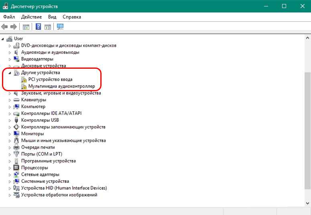This screenshot has width=311, height=215.
Task: Close the Диспетчер устройств window
Action: pos(302,6)
